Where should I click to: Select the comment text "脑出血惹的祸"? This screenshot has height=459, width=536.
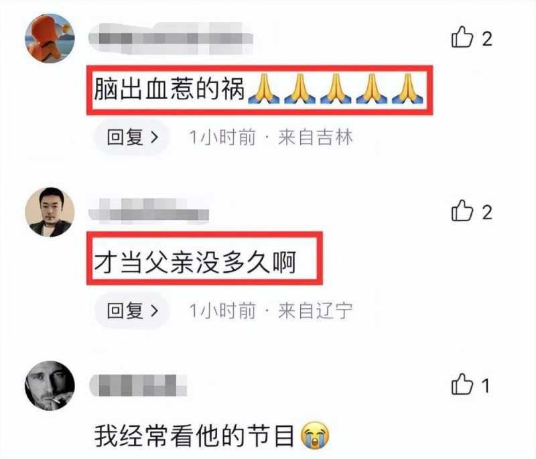tap(170, 89)
